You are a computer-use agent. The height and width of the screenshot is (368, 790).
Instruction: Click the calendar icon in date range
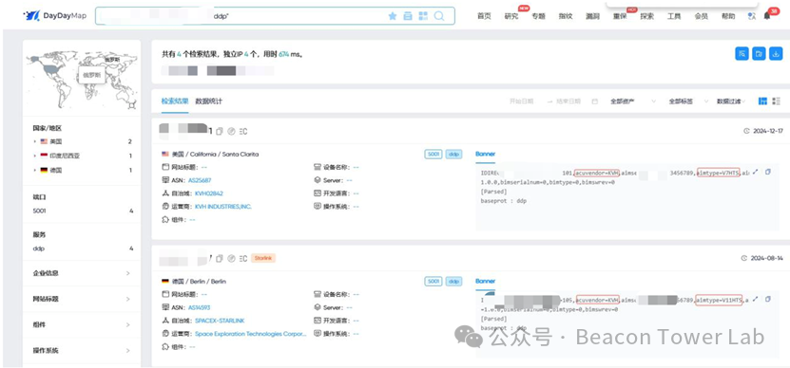pos(594,101)
